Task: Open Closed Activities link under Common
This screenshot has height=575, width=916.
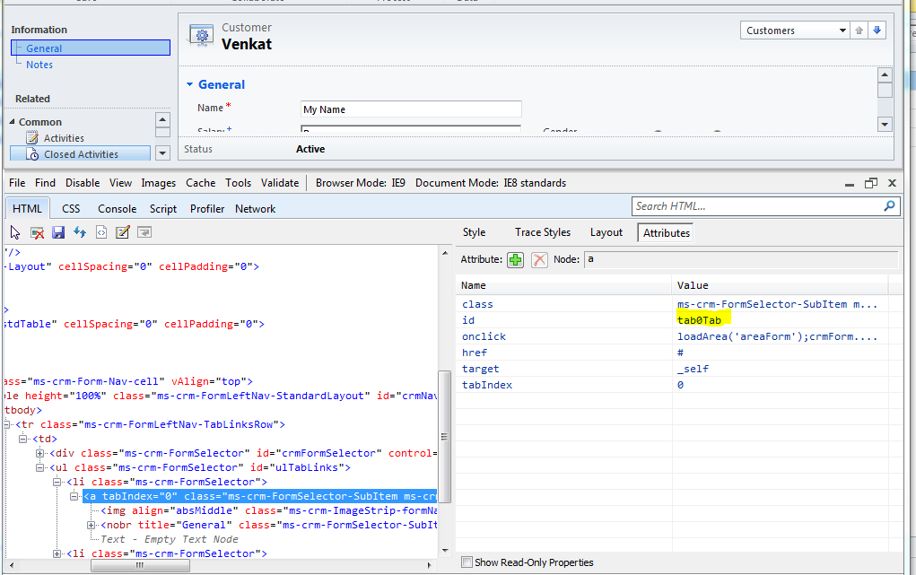Action: (x=82, y=154)
